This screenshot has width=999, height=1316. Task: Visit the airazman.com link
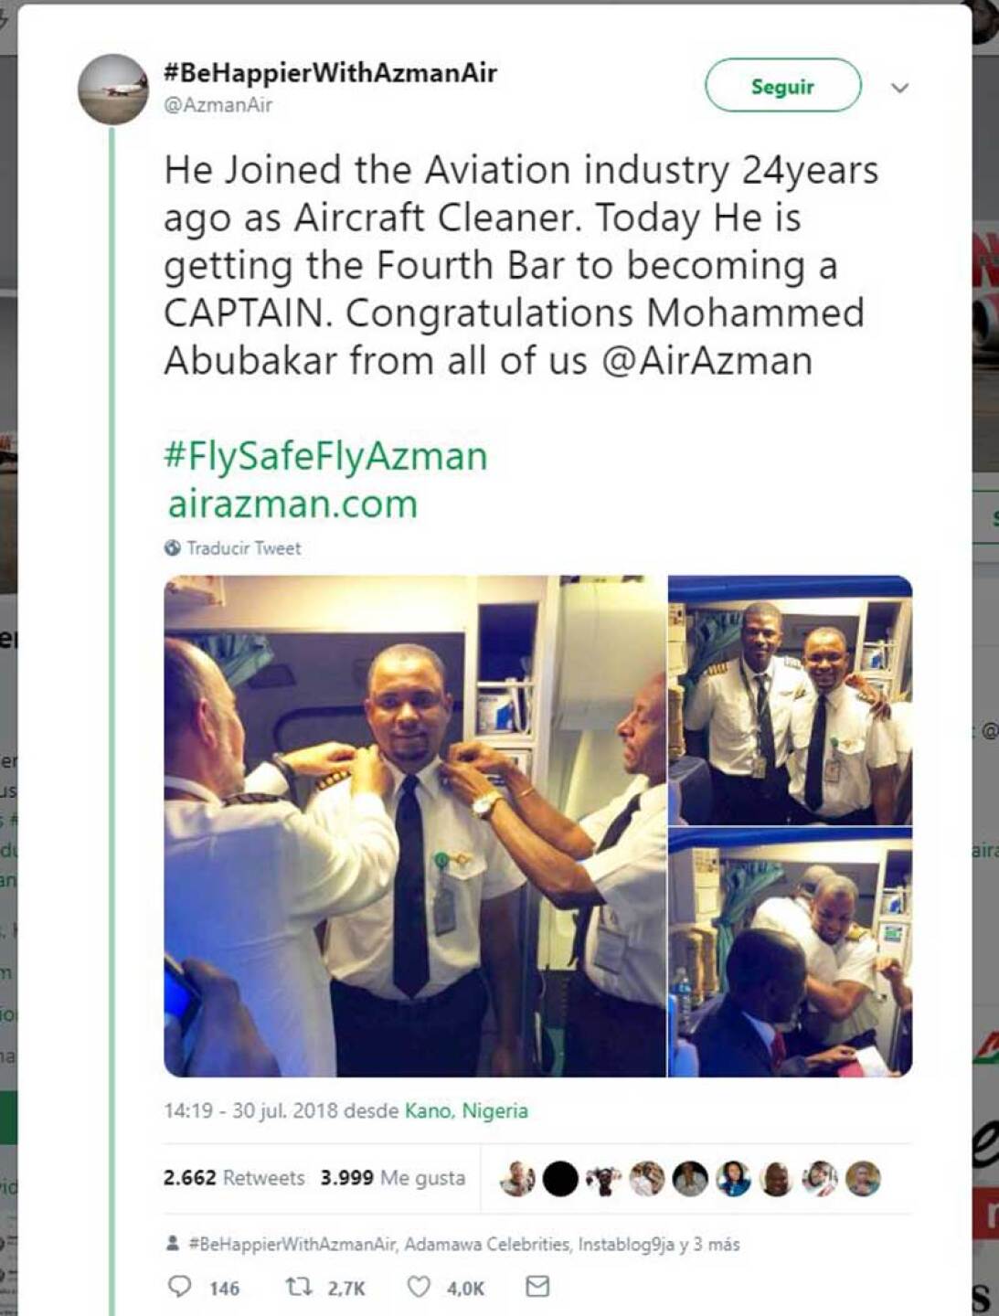(x=292, y=504)
